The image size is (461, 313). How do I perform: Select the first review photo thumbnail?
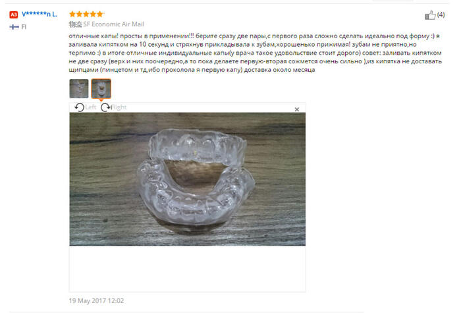coord(79,88)
